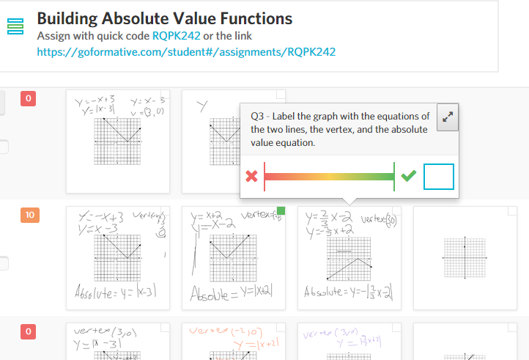The height and width of the screenshot is (360, 529).
Task: Click the blue-outlined score input box
Action: [x=439, y=177]
